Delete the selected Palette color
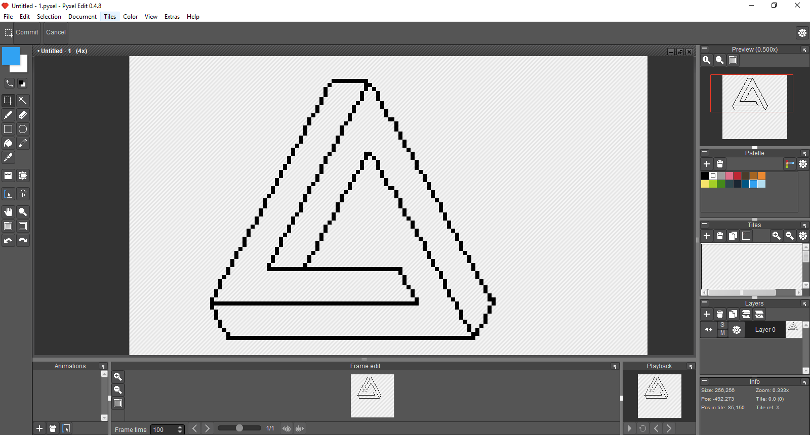810x435 pixels. click(720, 164)
